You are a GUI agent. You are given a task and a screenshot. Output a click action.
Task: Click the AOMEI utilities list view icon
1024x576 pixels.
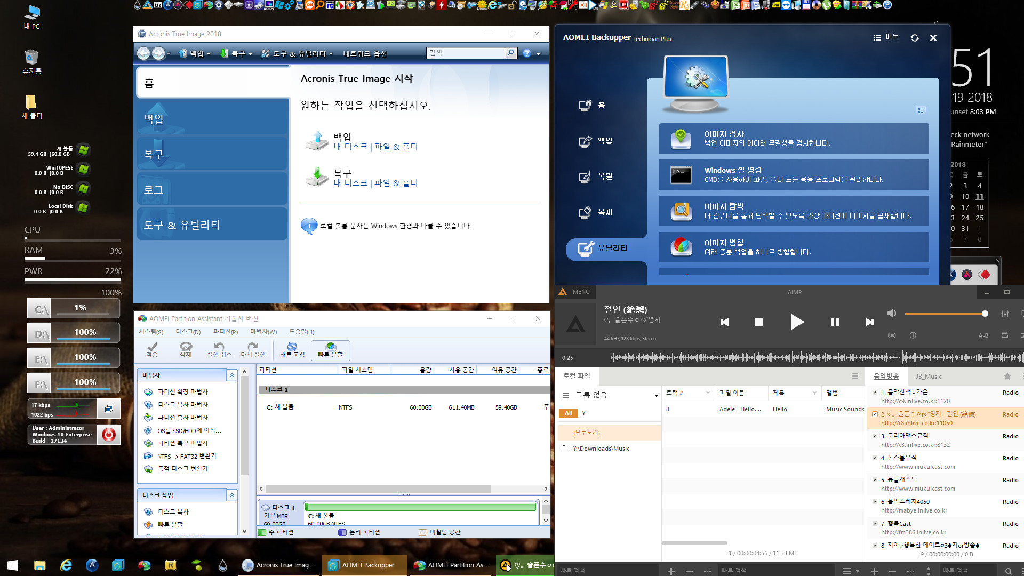click(921, 110)
